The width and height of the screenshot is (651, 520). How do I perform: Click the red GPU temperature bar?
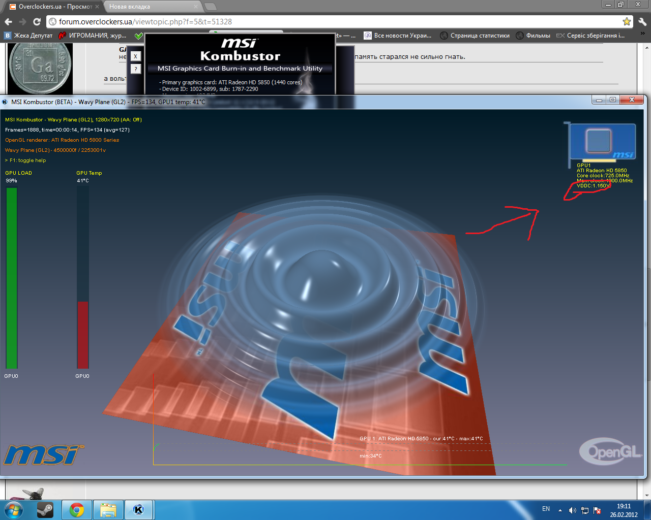point(83,335)
